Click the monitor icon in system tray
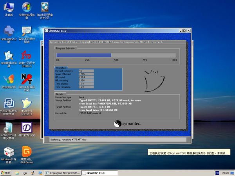 click(x=232, y=173)
